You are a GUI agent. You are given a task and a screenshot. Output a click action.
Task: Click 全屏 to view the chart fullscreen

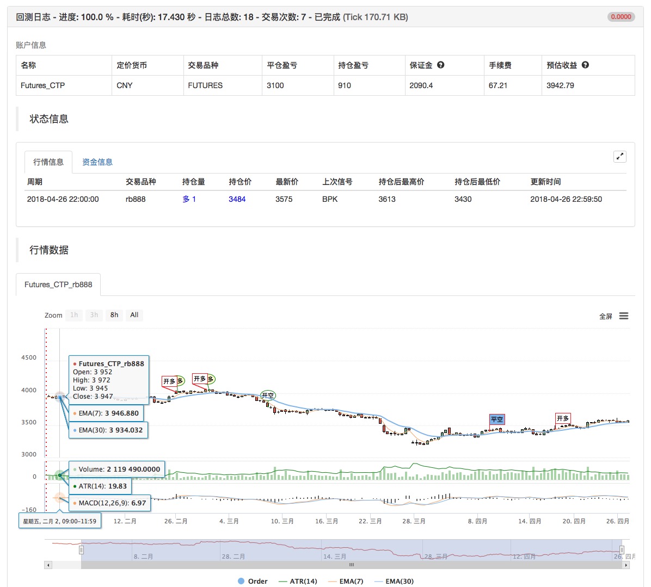pos(605,316)
